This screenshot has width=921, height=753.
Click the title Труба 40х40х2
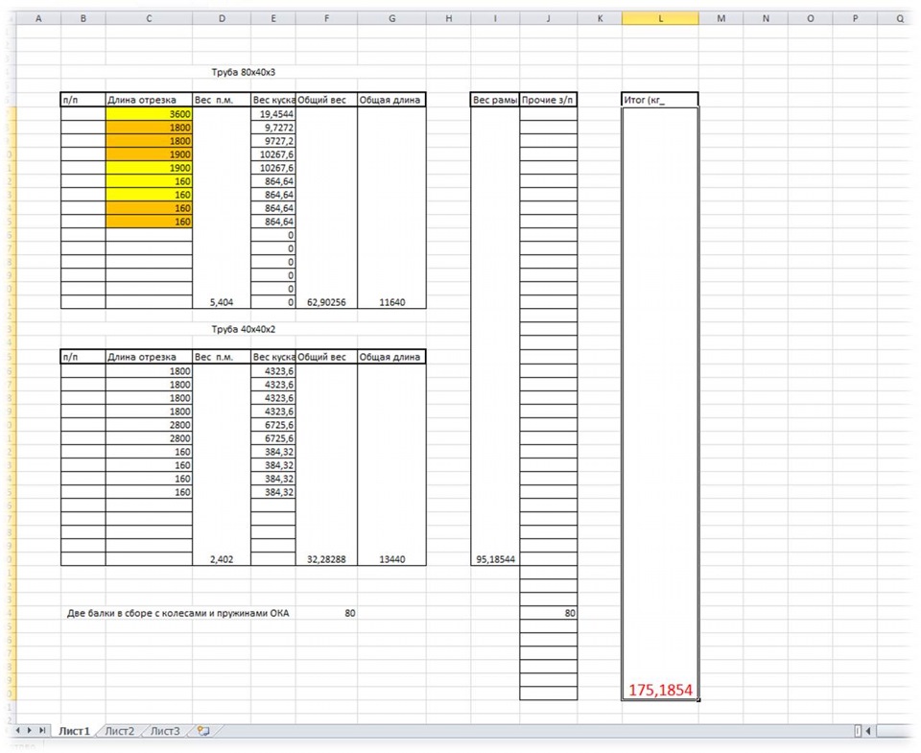point(243,329)
